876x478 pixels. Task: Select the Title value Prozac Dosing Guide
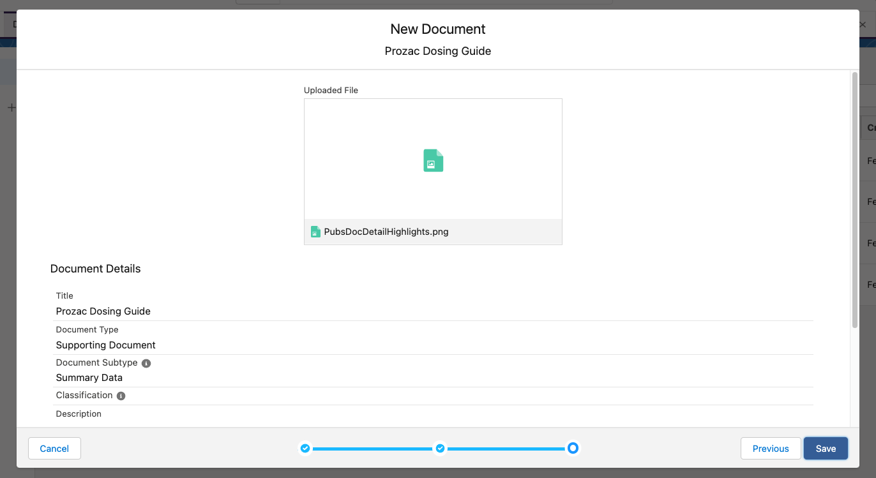(x=103, y=311)
